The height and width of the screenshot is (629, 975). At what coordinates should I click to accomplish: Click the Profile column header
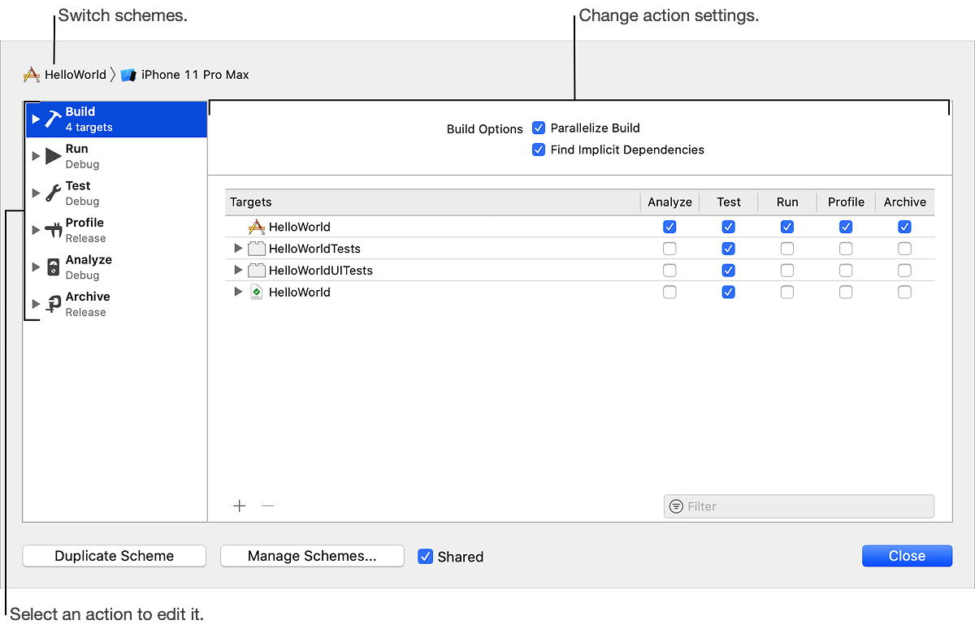pos(846,202)
